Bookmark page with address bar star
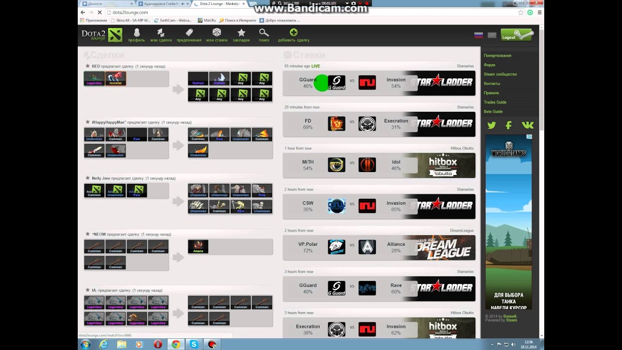 pyautogui.click(x=521, y=13)
